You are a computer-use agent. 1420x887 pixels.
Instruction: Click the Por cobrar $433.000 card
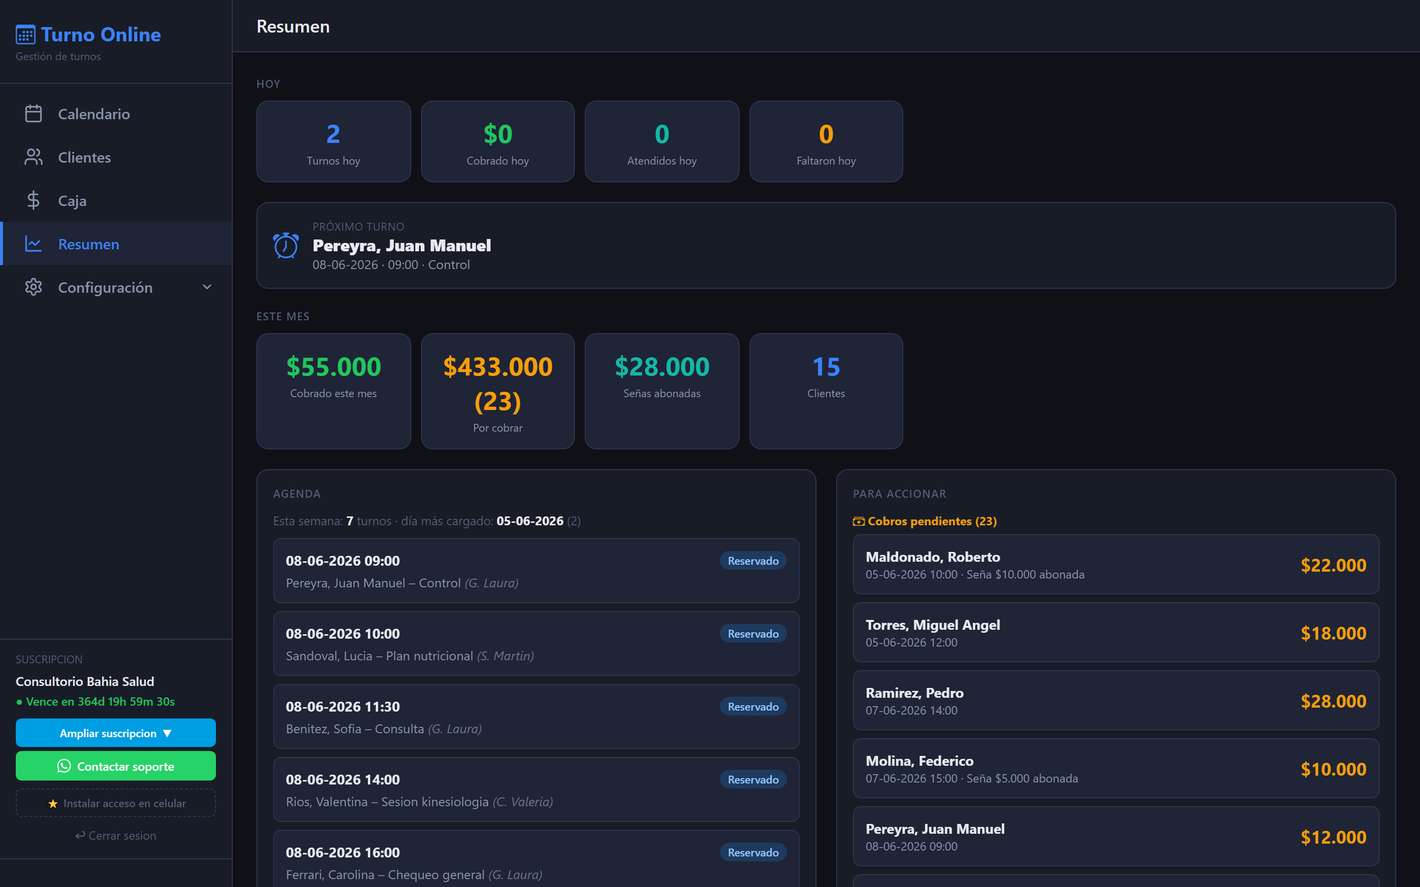pos(497,391)
